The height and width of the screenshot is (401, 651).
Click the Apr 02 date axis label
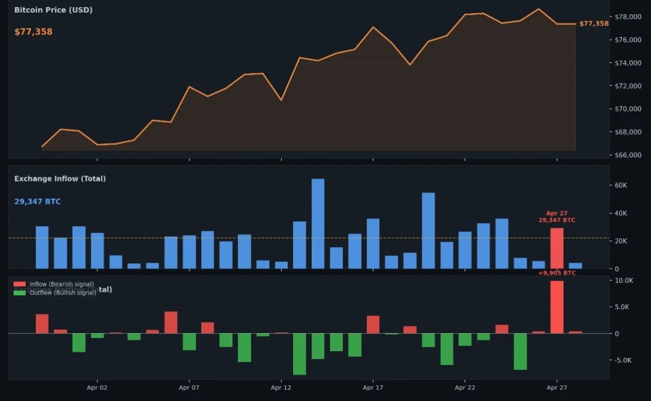click(97, 387)
